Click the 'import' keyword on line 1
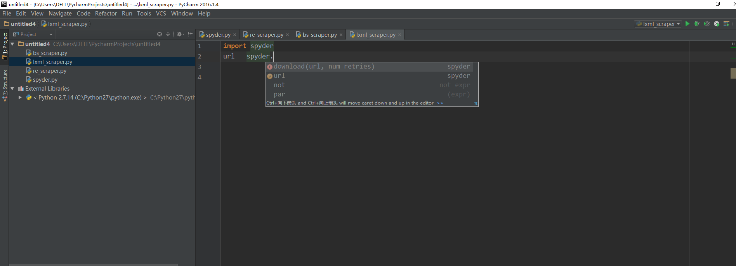 (x=234, y=46)
